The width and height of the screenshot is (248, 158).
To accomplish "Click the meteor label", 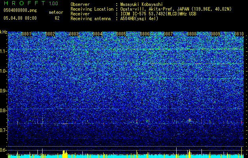I will tap(56, 12).
